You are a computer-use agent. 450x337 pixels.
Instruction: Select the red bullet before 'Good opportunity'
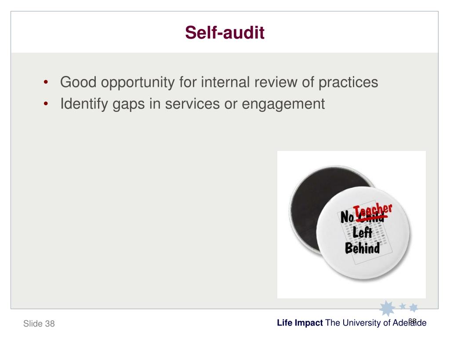46,82
